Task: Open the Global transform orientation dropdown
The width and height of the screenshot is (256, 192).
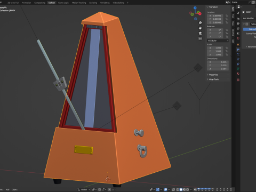Action: coord(84,189)
